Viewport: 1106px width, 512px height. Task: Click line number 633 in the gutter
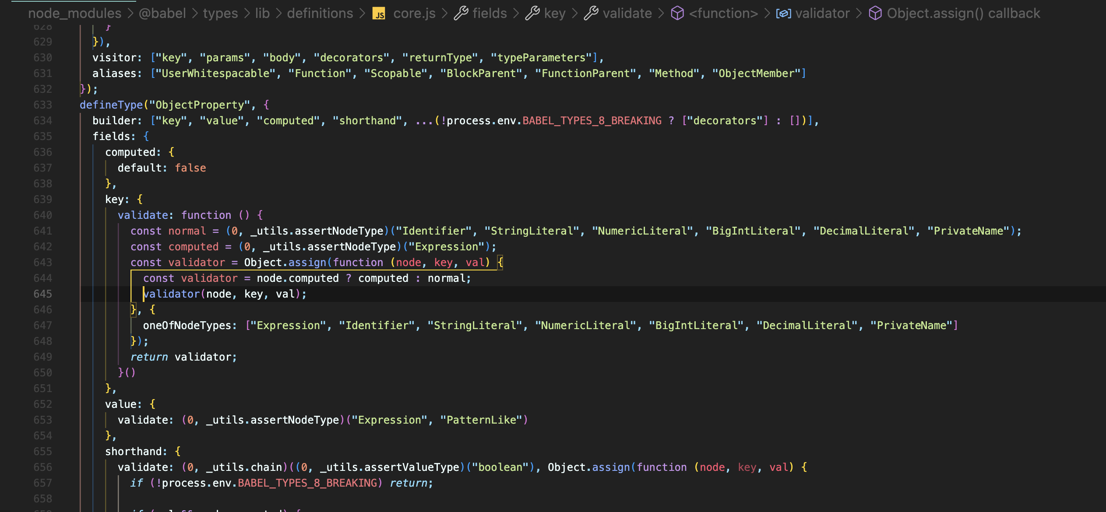pos(42,105)
